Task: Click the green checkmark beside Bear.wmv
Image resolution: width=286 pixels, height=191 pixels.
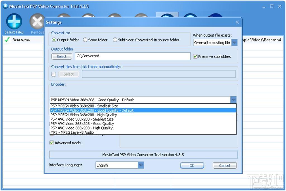Action: tap(7, 40)
